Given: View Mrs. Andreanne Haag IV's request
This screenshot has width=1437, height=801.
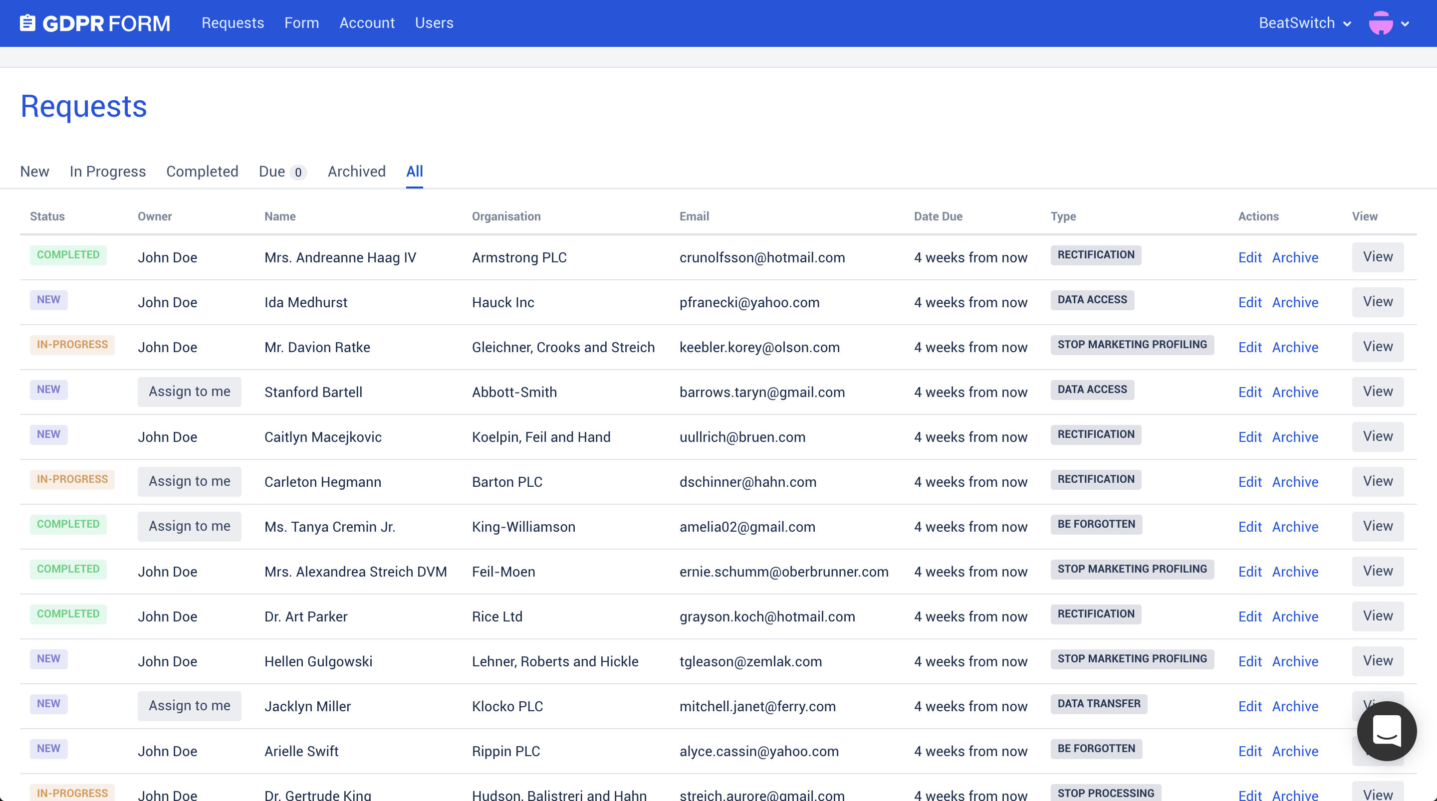Looking at the screenshot, I should click(x=1377, y=256).
